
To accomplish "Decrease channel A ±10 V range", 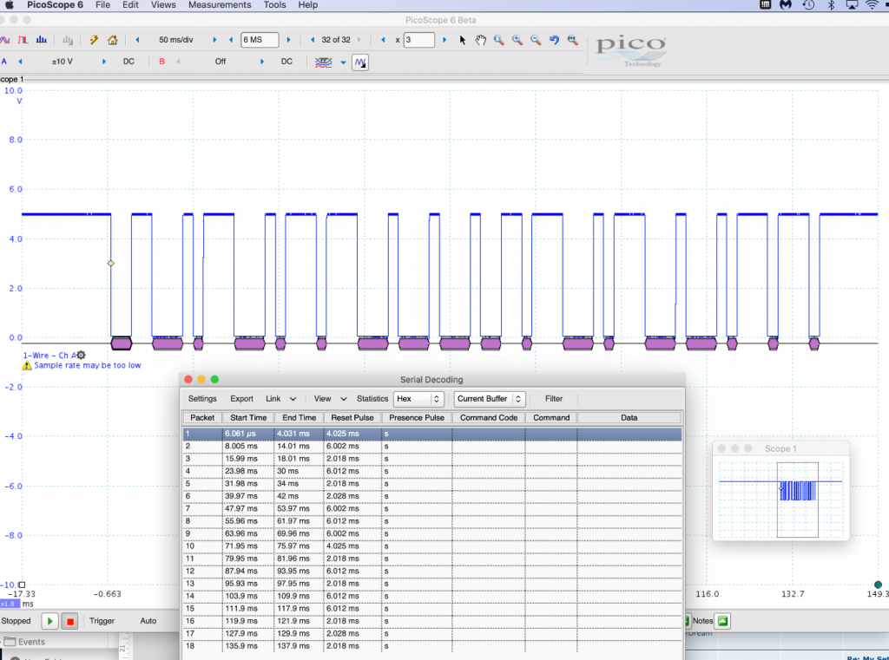I will point(21,62).
